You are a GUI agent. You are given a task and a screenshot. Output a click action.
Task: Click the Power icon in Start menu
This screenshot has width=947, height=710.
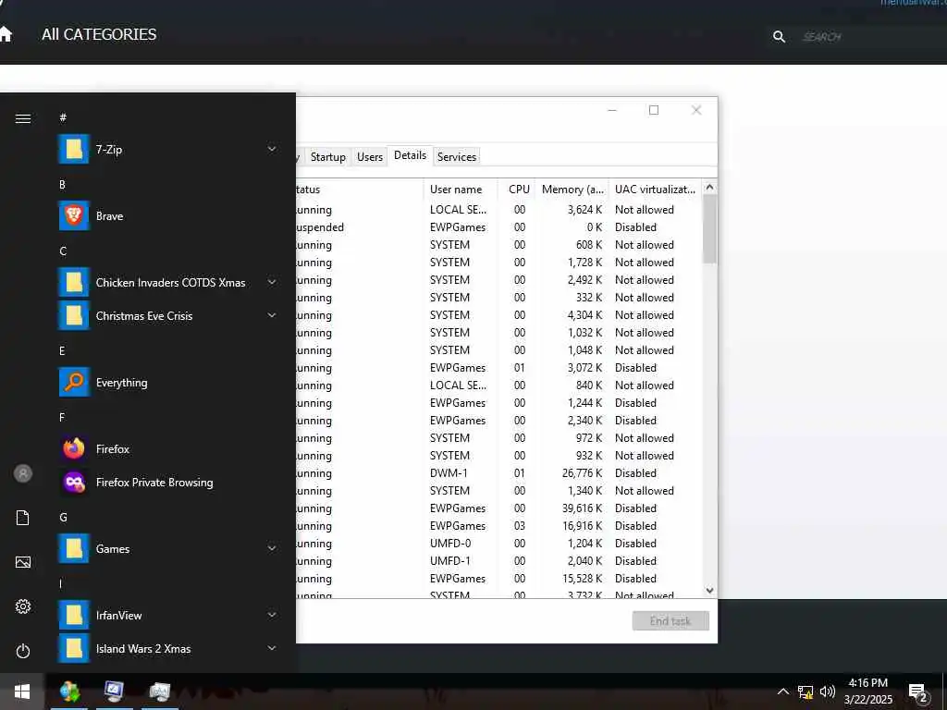point(23,651)
